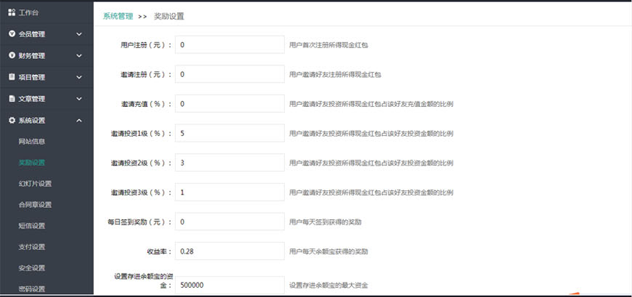Viewport: 632px width, 297px height.
Task: Click the 邀请充值（%） label
Action: point(147,104)
